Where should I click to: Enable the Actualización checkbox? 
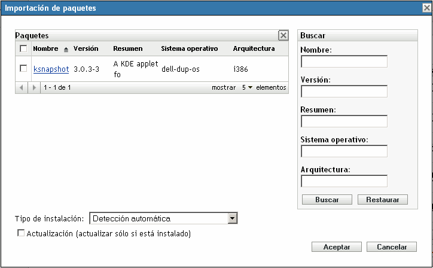pos(22,233)
